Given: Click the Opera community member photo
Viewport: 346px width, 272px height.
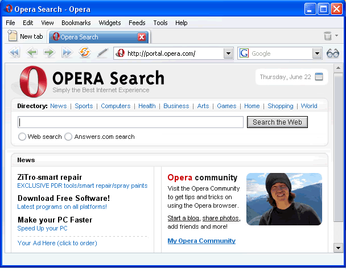Looking at the screenshot, I should tap(284, 199).
